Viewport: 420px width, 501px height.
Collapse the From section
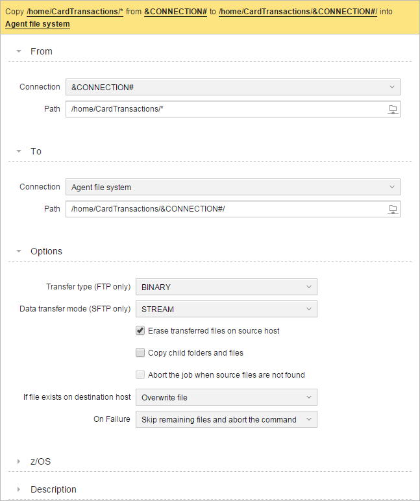19,51
